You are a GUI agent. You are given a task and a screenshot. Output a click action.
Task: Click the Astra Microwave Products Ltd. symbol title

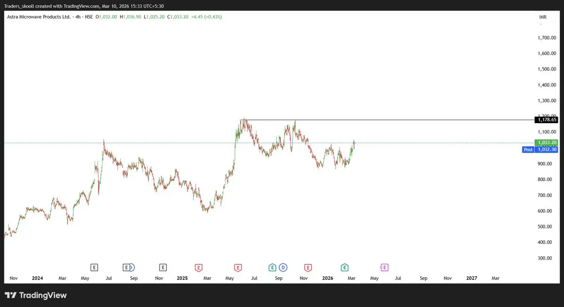39,17
